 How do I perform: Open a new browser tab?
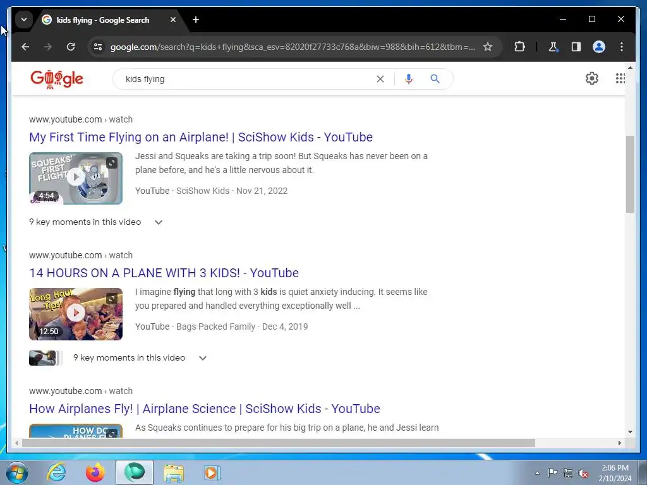coord(196,20)
